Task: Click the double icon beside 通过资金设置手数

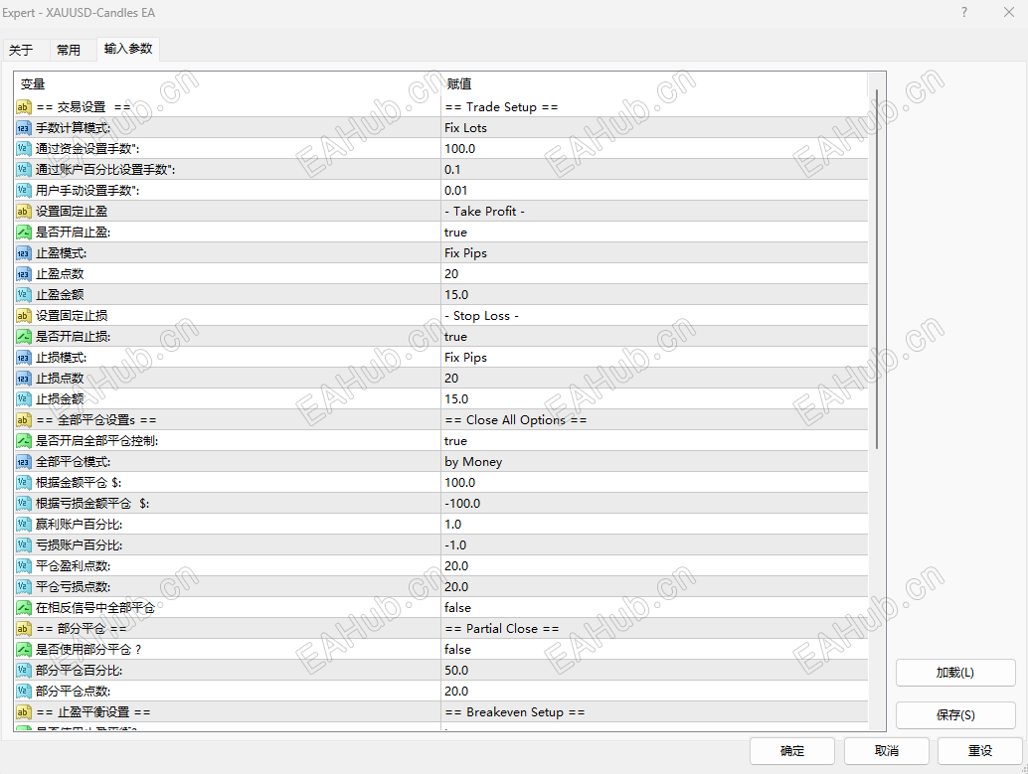Action: (24, 149)
